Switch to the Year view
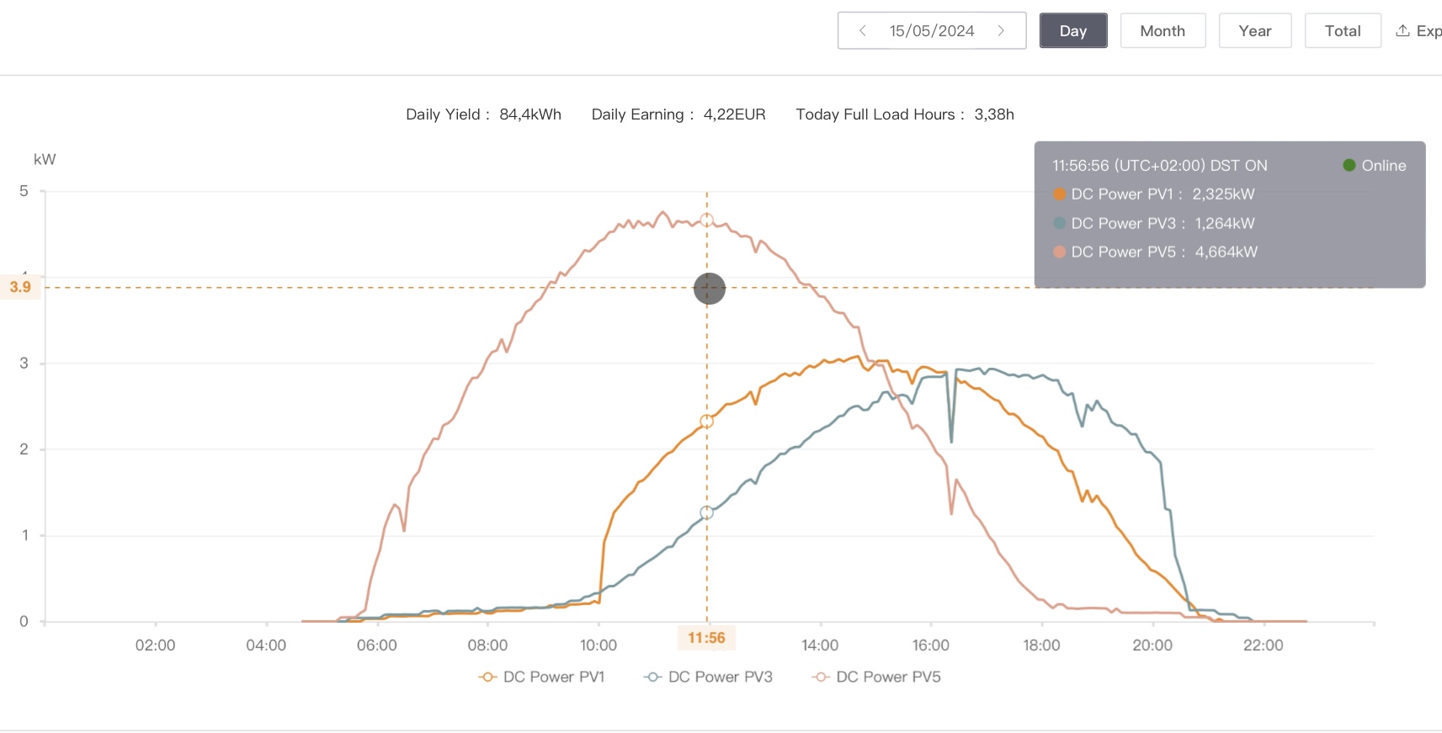The image size is (1442, 733). [x=1254, y=31]
